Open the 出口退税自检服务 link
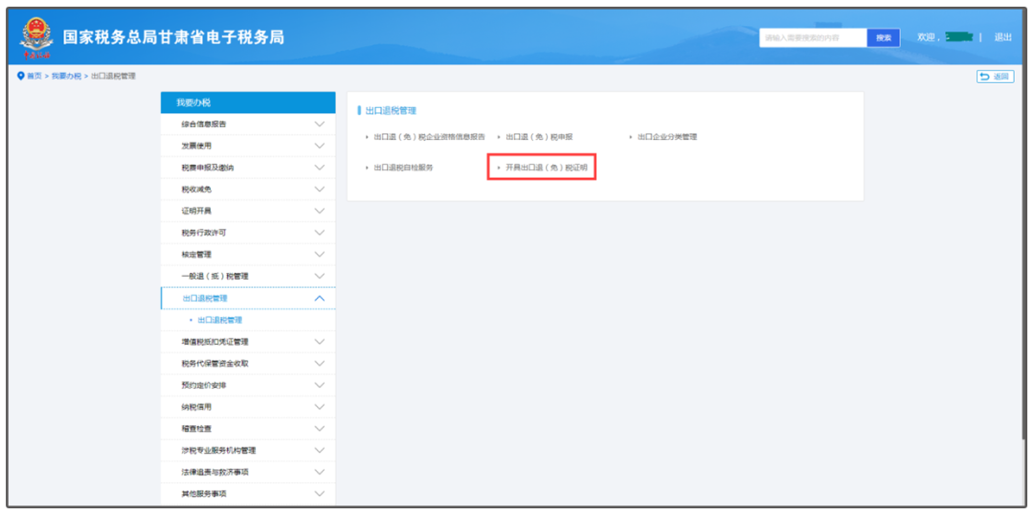 [403, 168]
